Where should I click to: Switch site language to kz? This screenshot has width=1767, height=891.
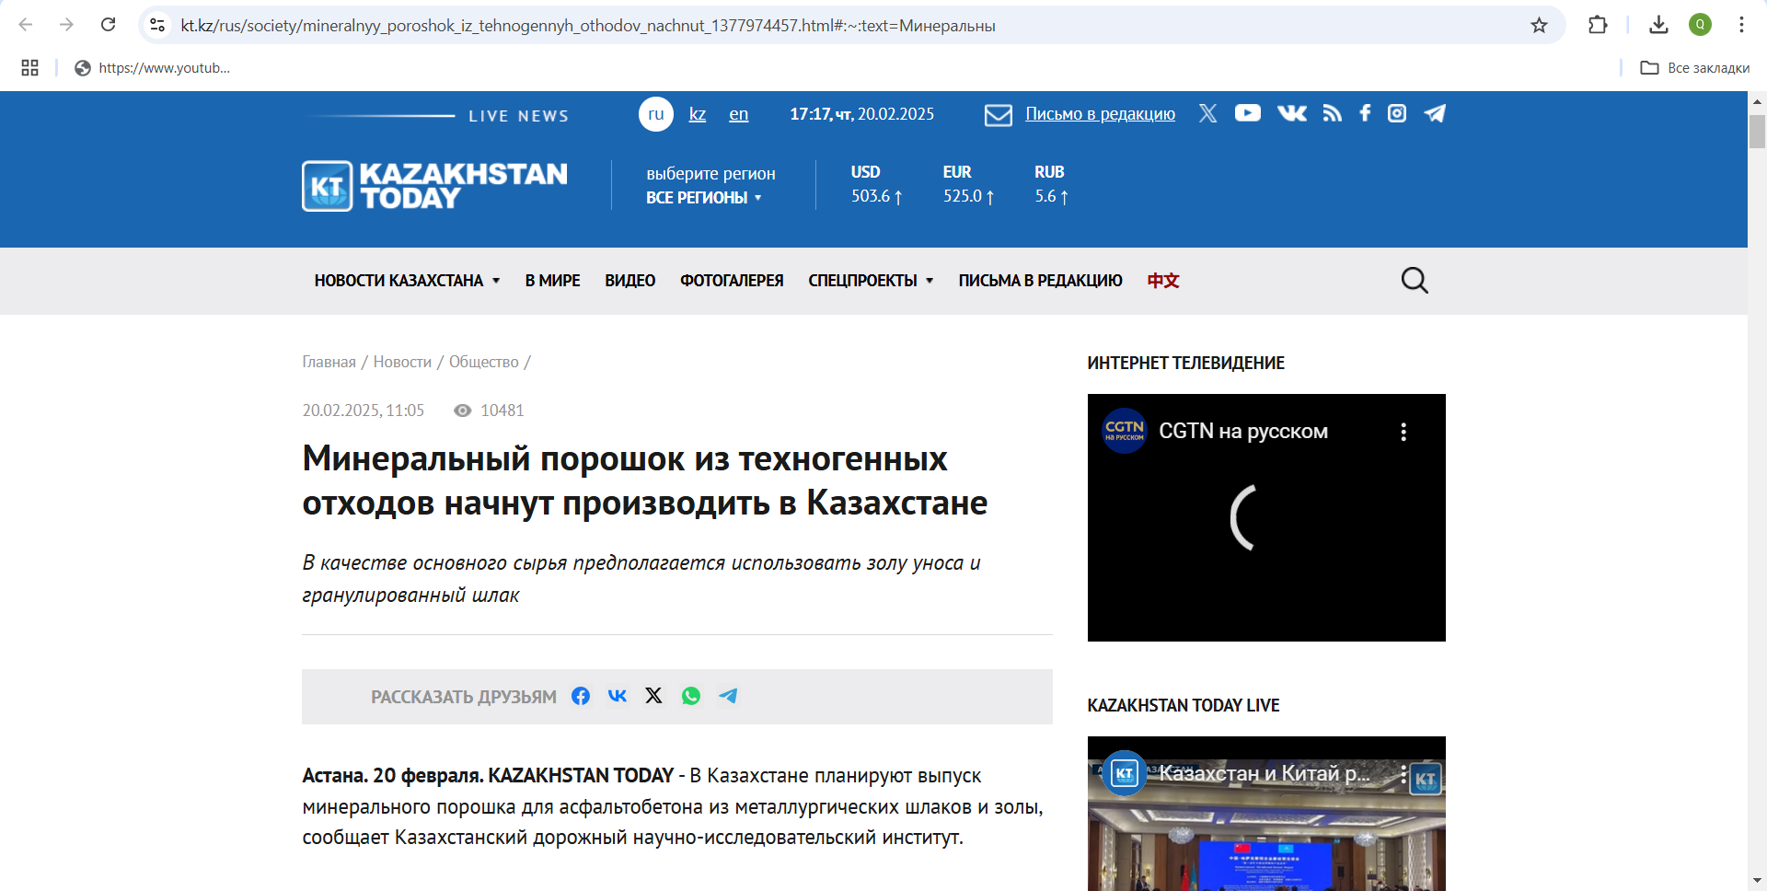pyautogui.click(x=698, y=114)
